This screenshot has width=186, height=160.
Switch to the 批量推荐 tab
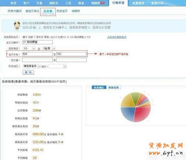[138, 3]
